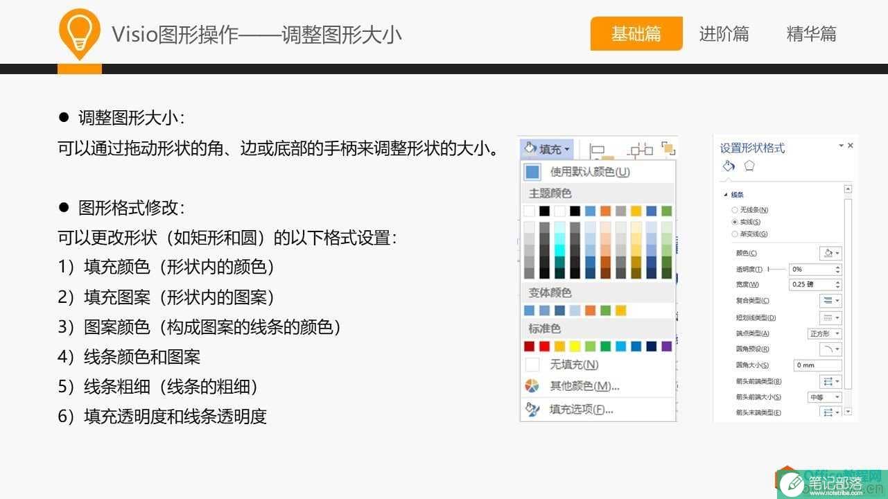Pick the green swatch in theme colors main row
Image resolution: width=888 pixels, height=499 pixels.
point(666,211)
